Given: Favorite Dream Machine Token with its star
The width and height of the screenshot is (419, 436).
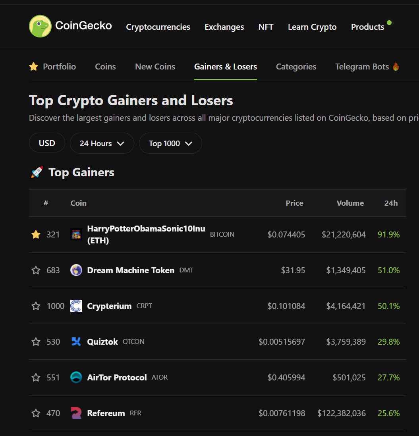Looking at the screenshot, I should click(x=36, y=270).
